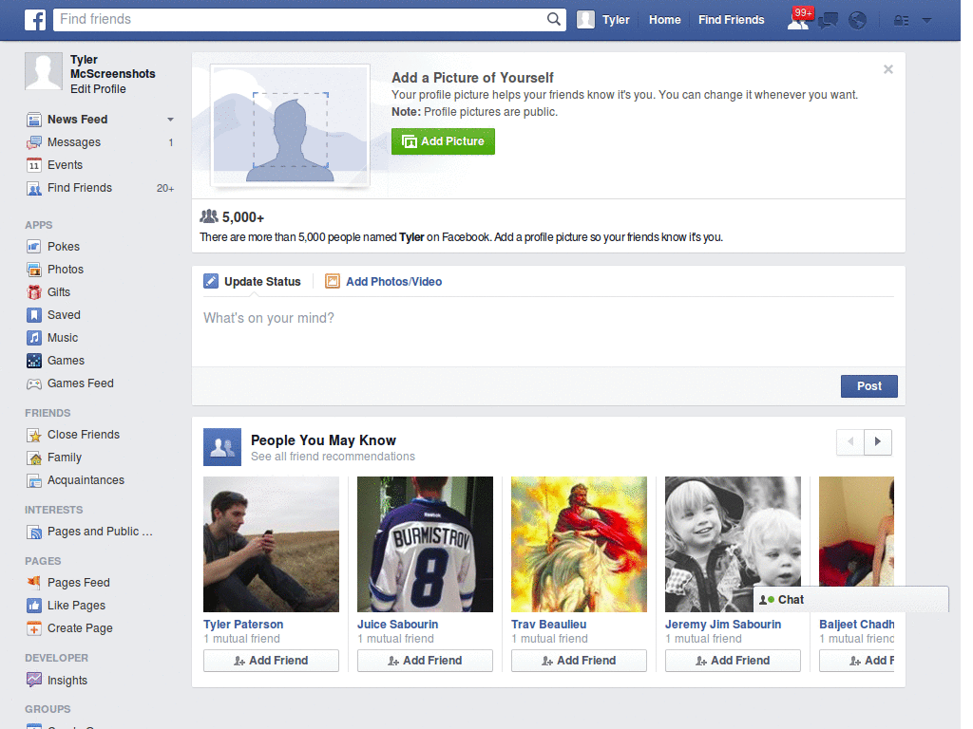Select the Update Status tab label
973x729 pixels.
point(262,281)
